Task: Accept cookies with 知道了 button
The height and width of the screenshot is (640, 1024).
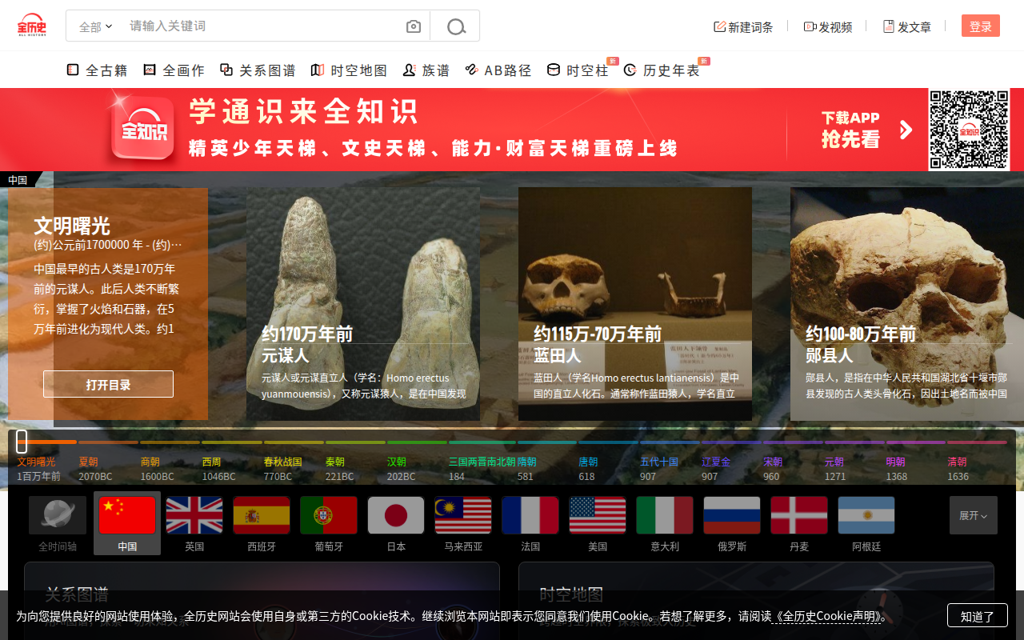Action: click(x=978, y=616)
